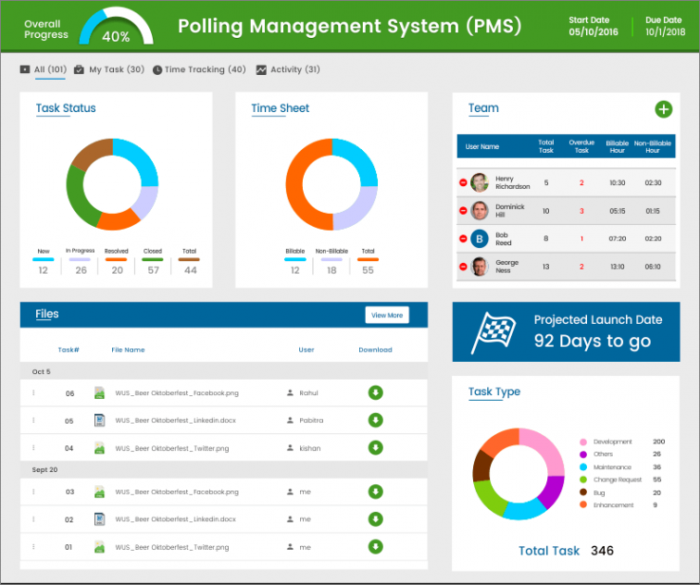Click the green add team member plus icon
Image resolution: width=700 pixels, height=585 pixels.
pos(663,109)
